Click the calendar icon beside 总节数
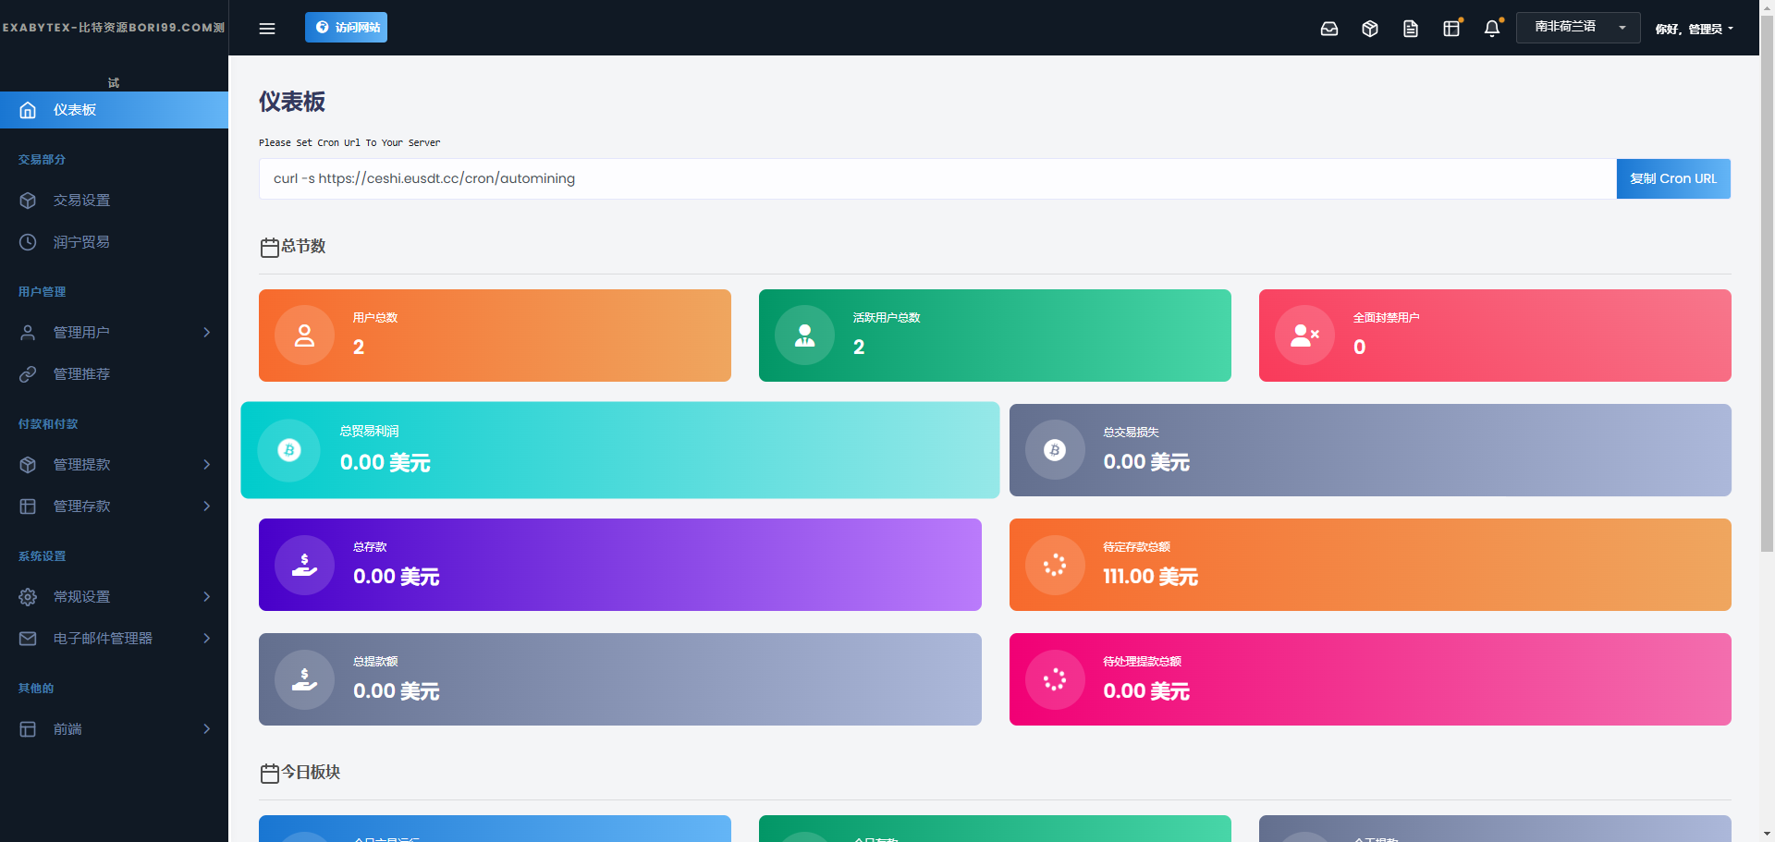 (x=269, y=248)
